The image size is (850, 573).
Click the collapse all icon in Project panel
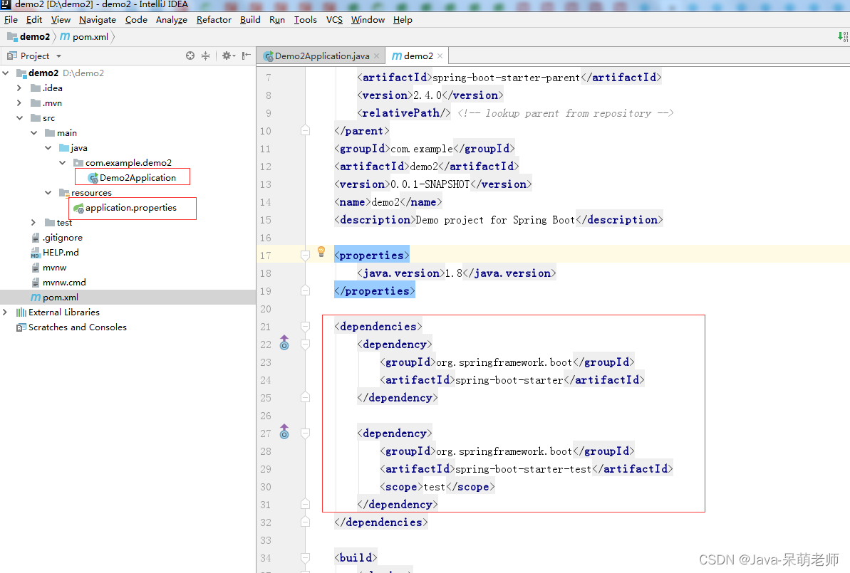205,56
